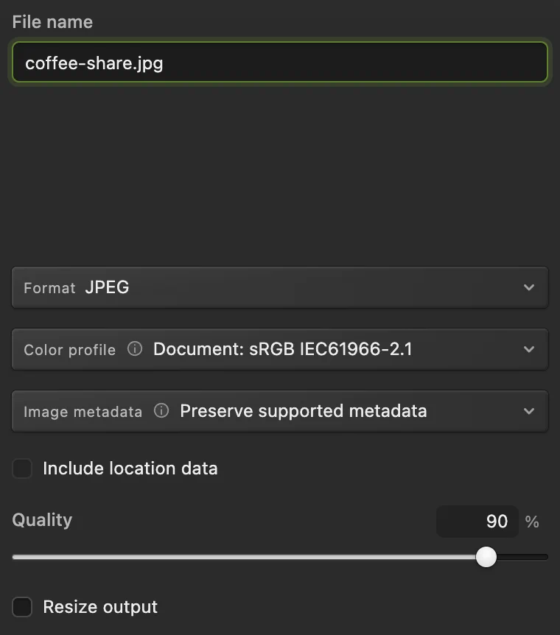The width and height of the screenshot is (560, 635).
Task: Click the Color profile info icon
Action: [135, 348]
